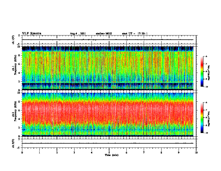Click ch.2 frequency tick label '8'

[x=20, y=102]
